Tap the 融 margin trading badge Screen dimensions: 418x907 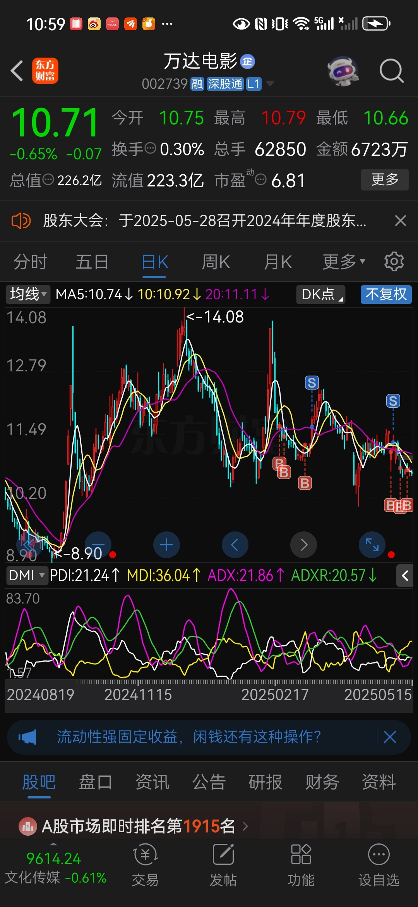(197, 84)
